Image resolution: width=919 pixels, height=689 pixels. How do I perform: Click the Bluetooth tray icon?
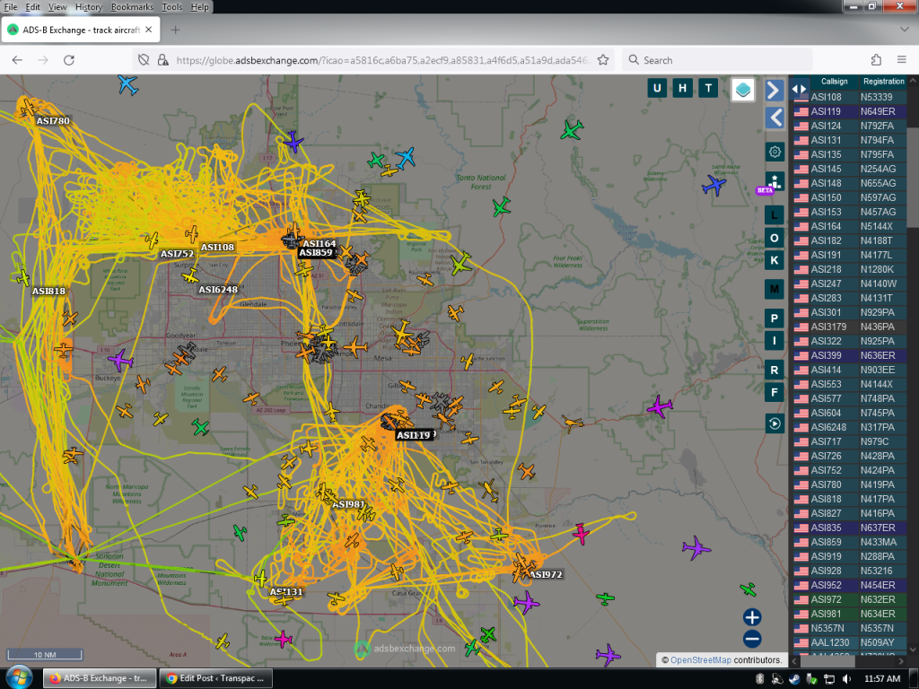[x=759, y=679]
